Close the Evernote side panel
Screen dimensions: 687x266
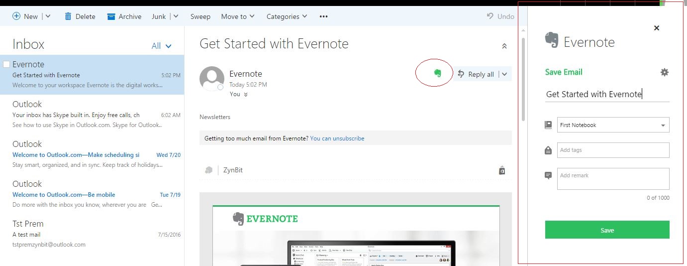tap(657, 28)
